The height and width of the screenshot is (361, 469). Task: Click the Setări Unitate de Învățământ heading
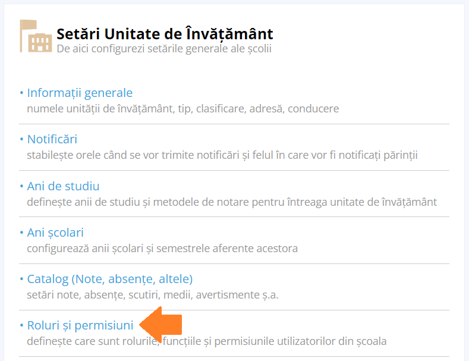click(x=165, y=33)
